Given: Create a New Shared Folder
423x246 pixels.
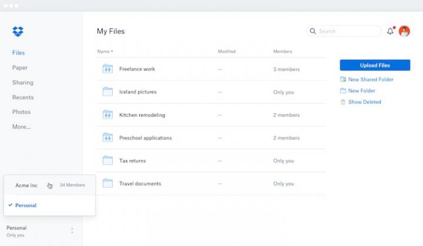Looking at the screenshot, I should tap(370, 79).
